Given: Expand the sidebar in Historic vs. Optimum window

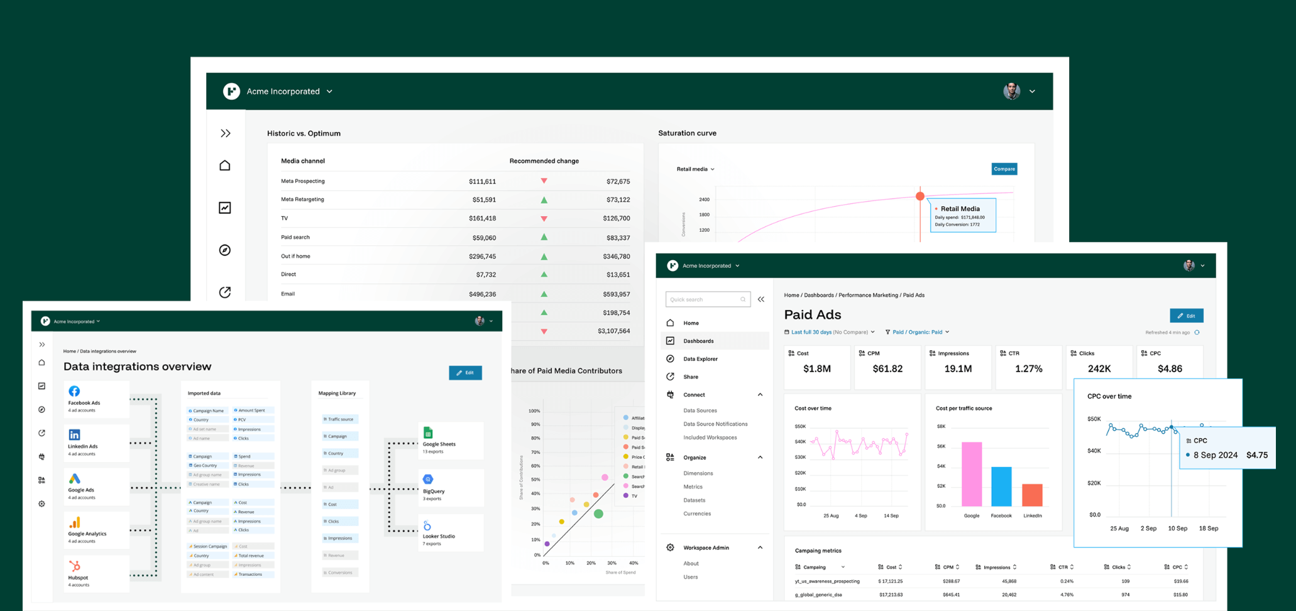Looking at the screenshot, I should (x=226, y=133).
